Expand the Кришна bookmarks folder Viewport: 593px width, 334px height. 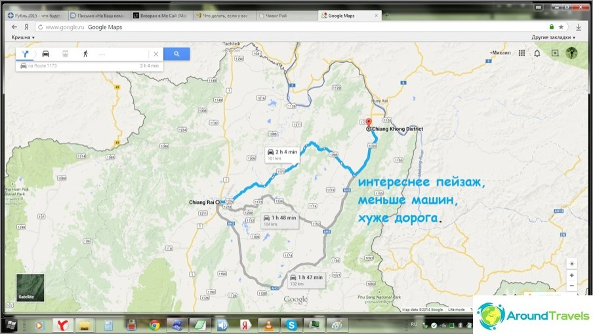coord(23,37)
